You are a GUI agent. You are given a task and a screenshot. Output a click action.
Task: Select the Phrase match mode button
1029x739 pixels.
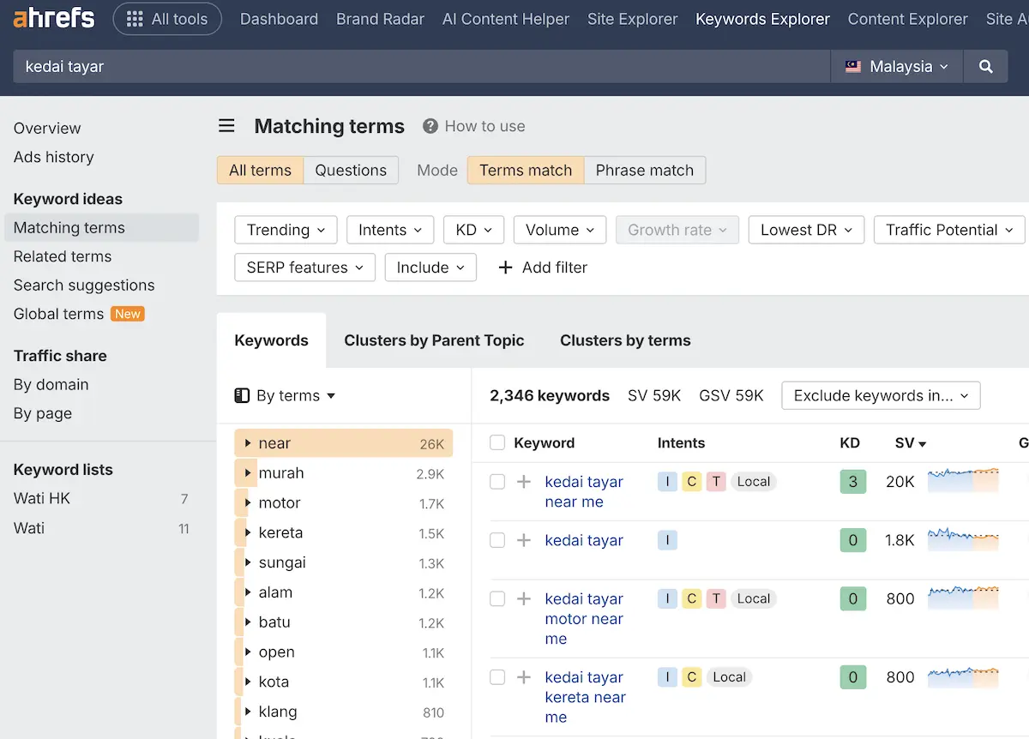click(x=644, y=170)
